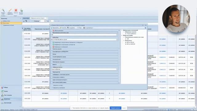Click Сохранить in the filter dialog
Image resolution: width=197 pixels, height=111 pixels.
[71, 28]
